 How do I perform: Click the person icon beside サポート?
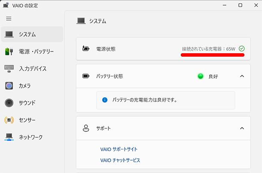tap(86, 128)
